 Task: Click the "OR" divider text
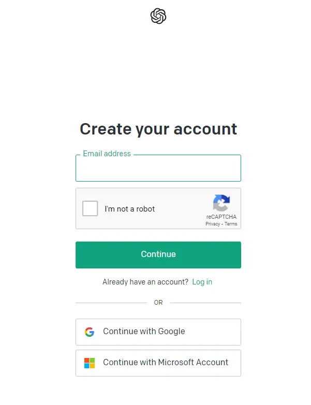click(158, 303)
